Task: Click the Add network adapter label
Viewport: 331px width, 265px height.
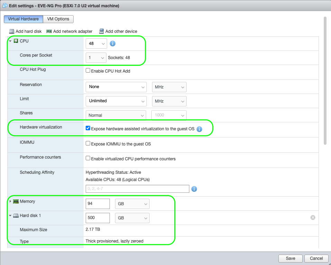Action: (73, 31)
